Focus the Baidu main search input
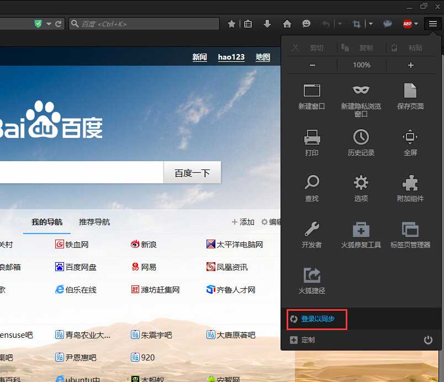 pos(82,173)
